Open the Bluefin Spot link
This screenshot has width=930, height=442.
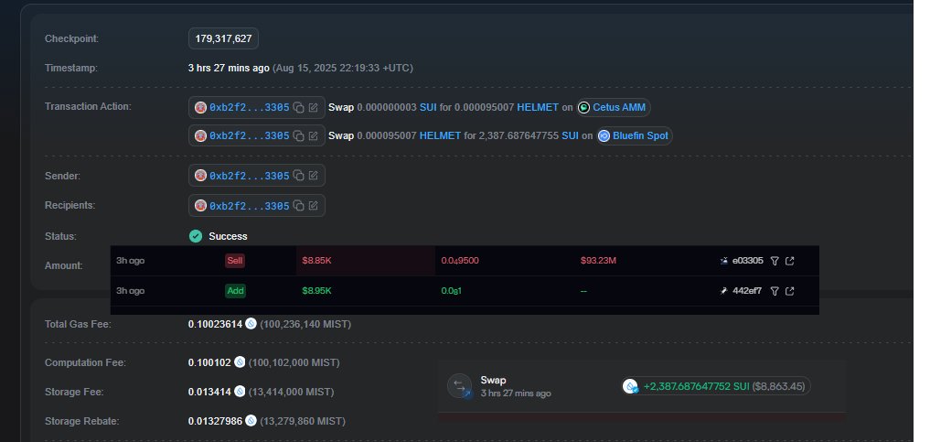click(x=640, y=135)
